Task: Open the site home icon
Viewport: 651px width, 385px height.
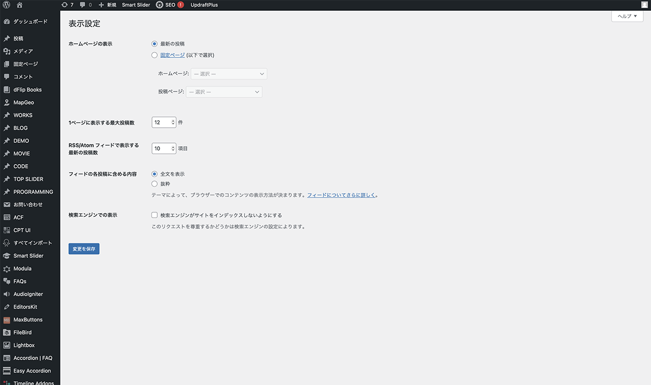Action: pos(20,5)
